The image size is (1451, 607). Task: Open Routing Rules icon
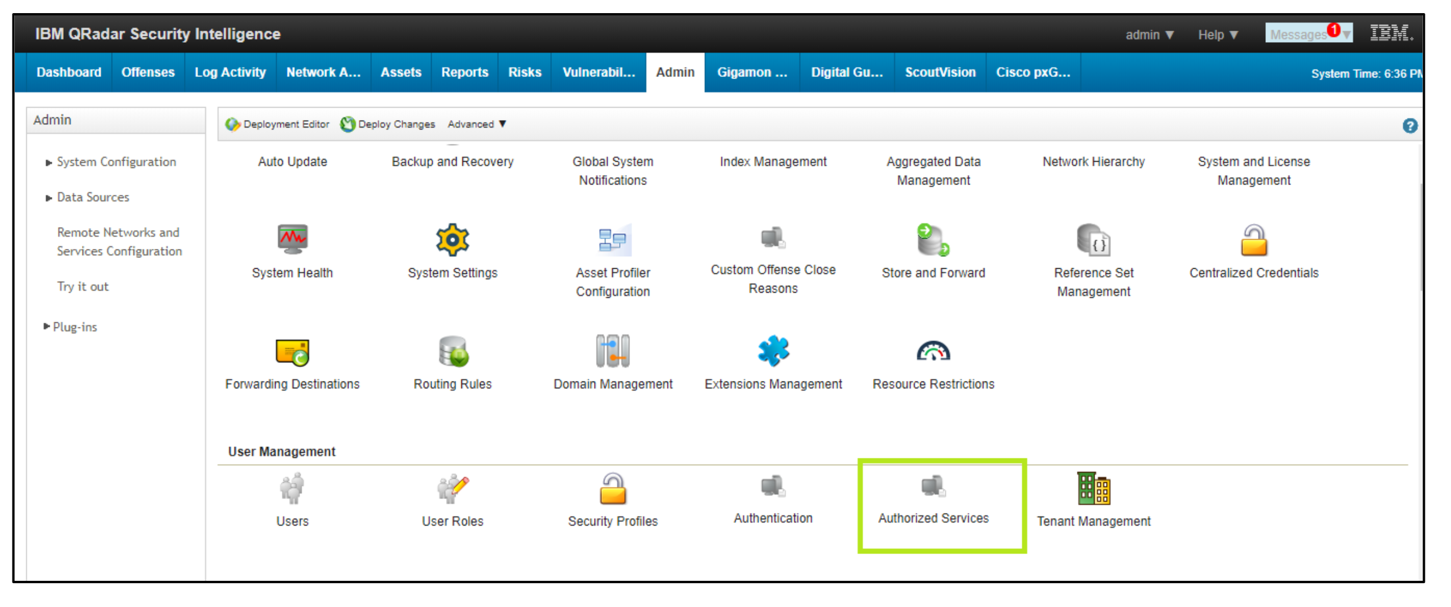point(453,351)
